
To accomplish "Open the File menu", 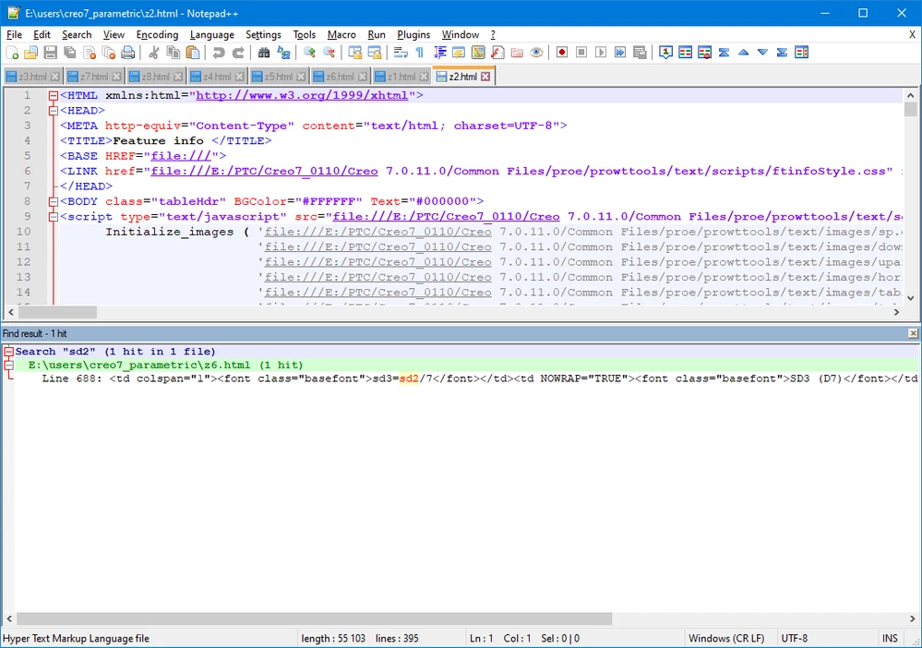I will click(x=14, y=35).
